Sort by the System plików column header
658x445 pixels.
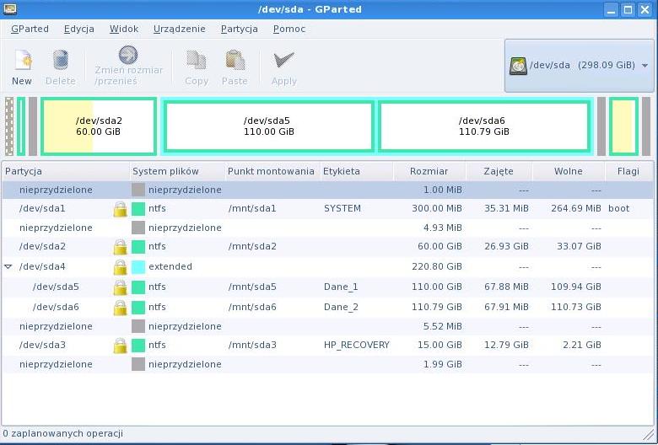pos(177,171)
